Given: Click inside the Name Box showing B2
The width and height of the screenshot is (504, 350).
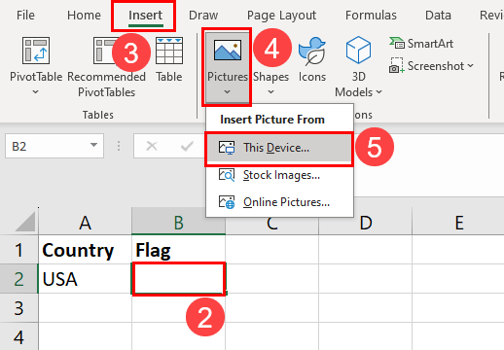Looking at the screenshot, I should [46, 146].
